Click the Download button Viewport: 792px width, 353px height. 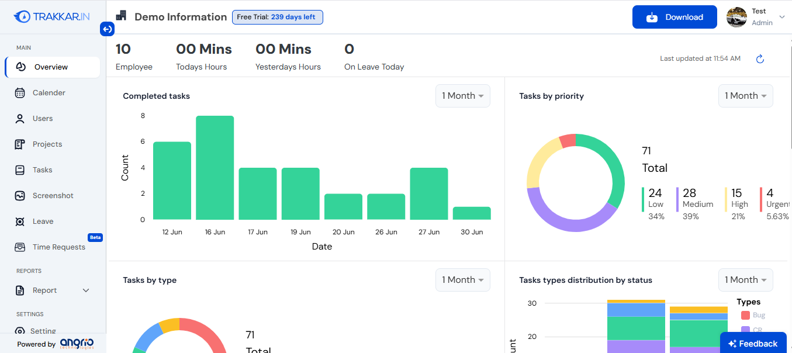[x=675, y=17]
